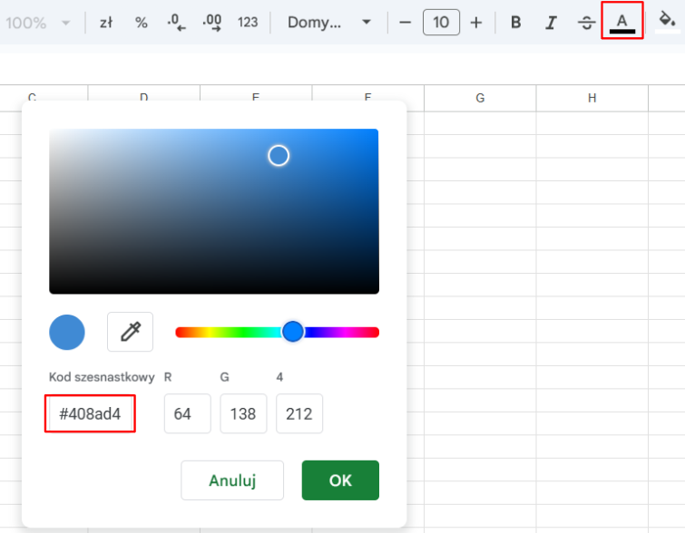
Task: Decrease font size with minus button
Action: (x=405, y=23)
